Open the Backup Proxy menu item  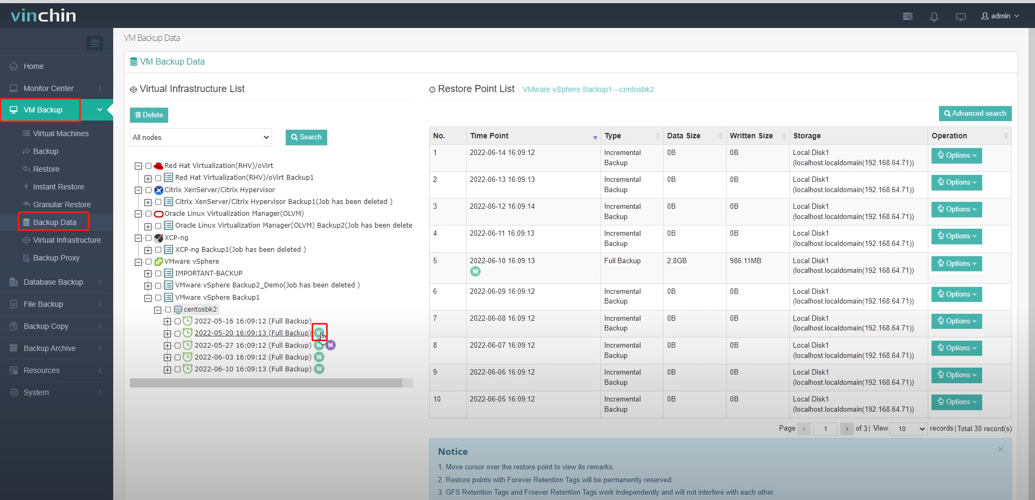(56, 258)
